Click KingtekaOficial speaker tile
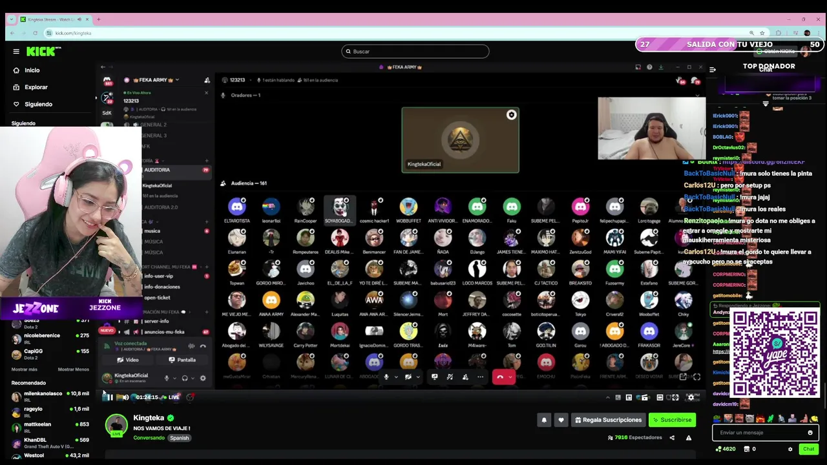The image size is (827, 465). coord(460,140)
